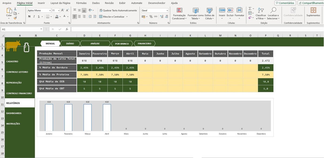Viewport: 324px width, 158px height.
Task: Click the font color A swatch
Action: [x=64, y=16]
